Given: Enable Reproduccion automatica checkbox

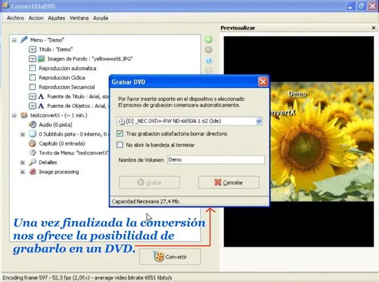Looking at the screenshot, I should 32,68.
